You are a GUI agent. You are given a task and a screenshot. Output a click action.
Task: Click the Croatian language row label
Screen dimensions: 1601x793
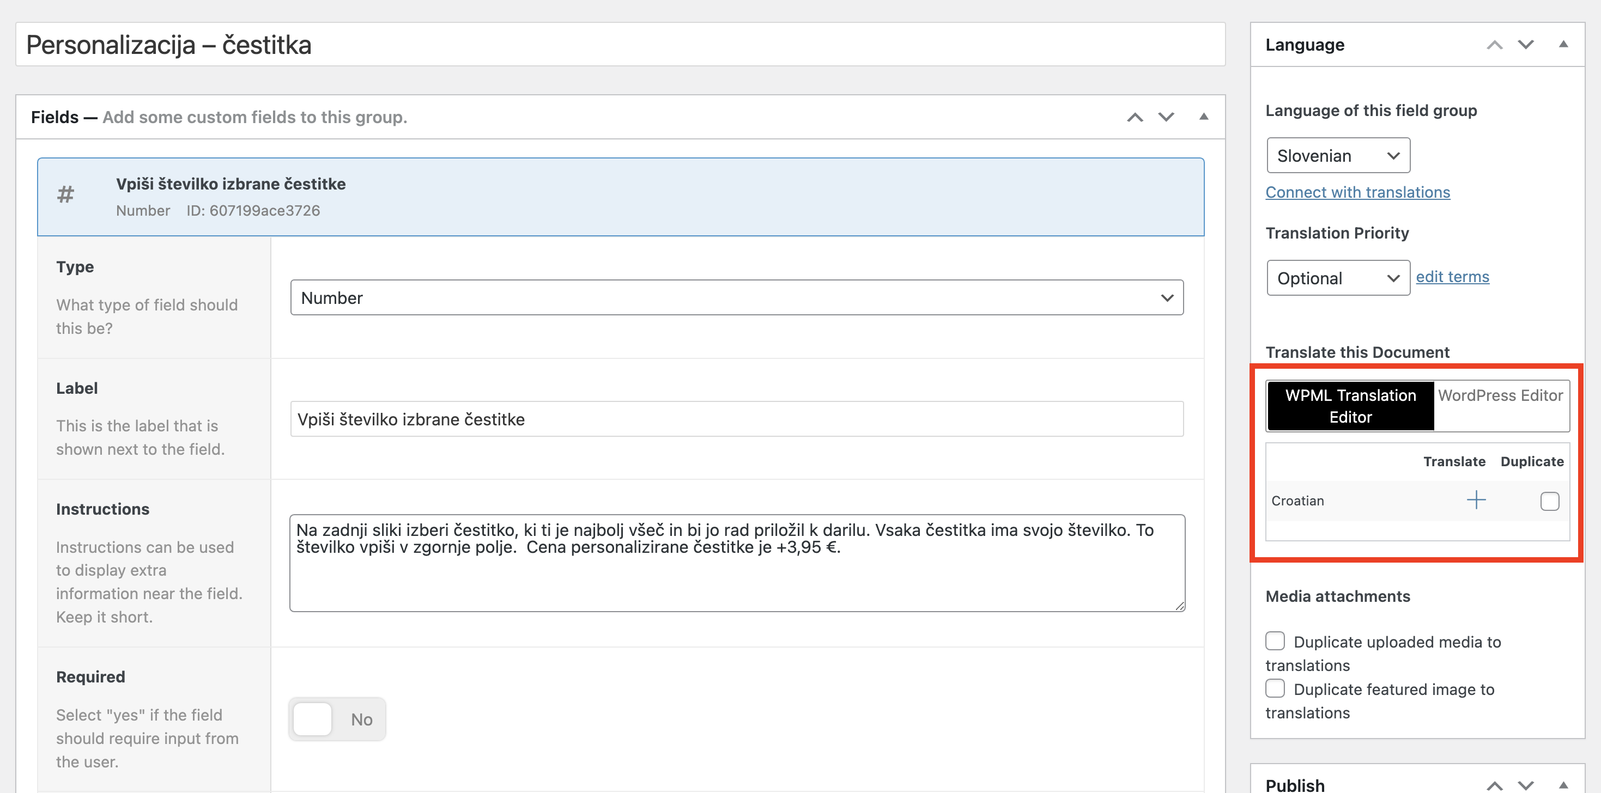click(x=1297, y=501)
